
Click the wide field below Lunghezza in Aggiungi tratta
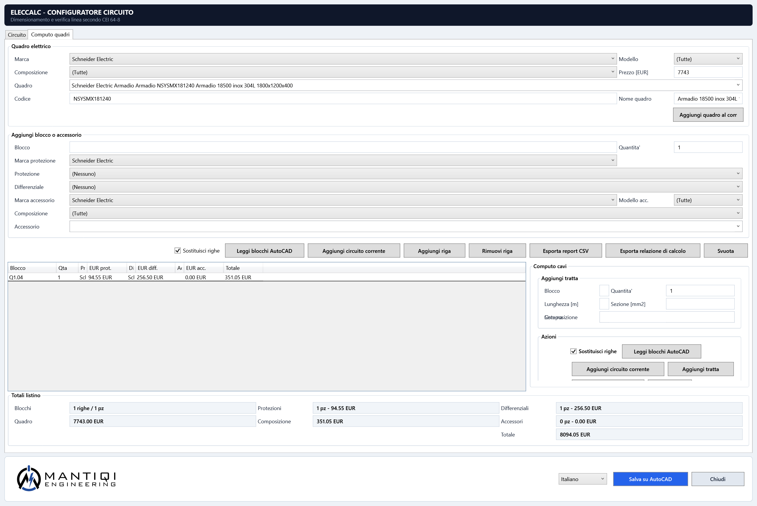[667, 317]
